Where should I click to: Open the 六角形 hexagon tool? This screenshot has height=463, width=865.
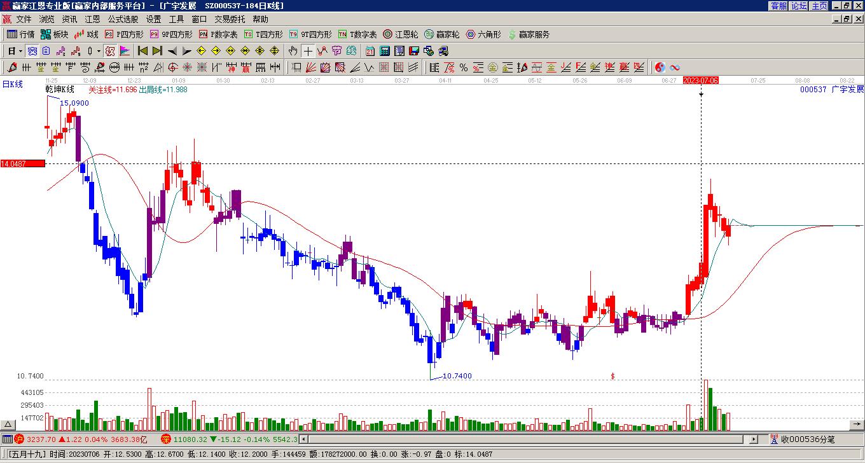point(483,34)
